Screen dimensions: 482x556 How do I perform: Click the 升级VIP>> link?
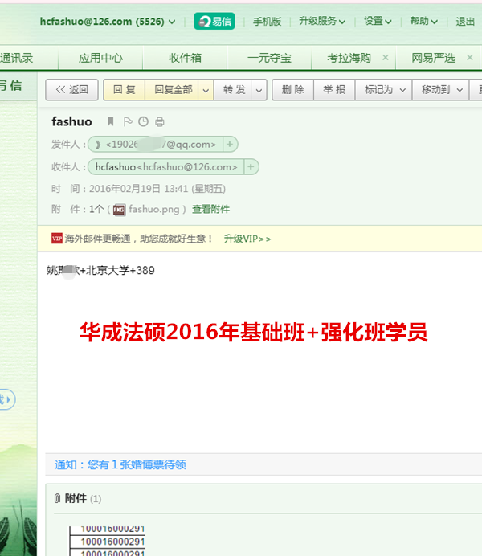pos(247,239)
